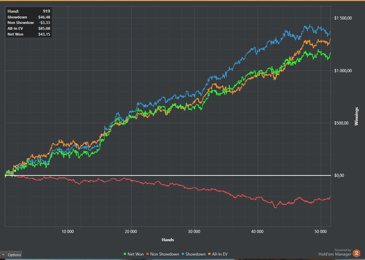Toggle the Non Showdown legend entry
This screenshot has height=260, width=365.
163,254
